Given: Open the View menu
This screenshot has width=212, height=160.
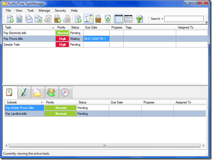Looking at the screenshot, I should (19, 11).
